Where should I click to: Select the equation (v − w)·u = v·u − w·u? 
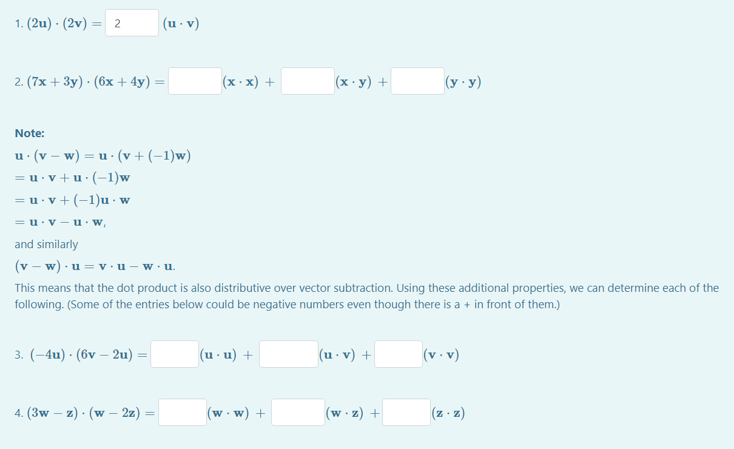tap(94, 266)
